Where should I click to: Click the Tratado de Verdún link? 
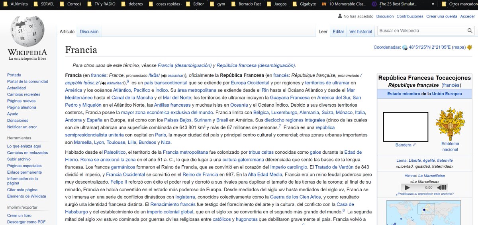(335, 167)
